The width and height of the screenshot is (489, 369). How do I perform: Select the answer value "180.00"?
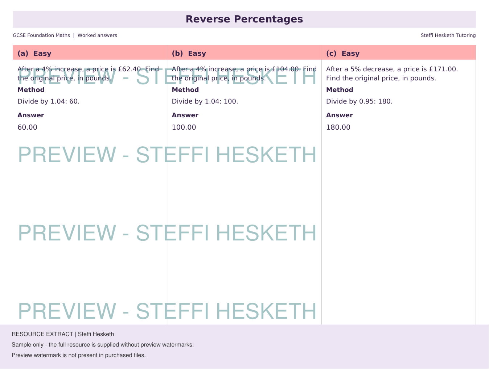tap(338, 127)
